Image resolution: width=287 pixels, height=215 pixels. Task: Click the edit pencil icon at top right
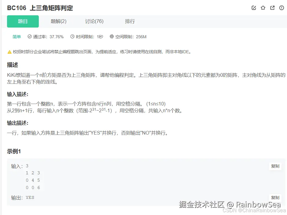(x=254, y=8)
